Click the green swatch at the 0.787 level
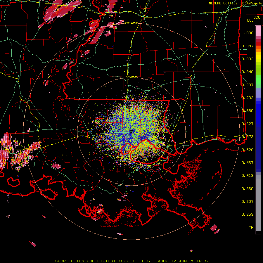The image size is (263, 263). click(258, 86)
